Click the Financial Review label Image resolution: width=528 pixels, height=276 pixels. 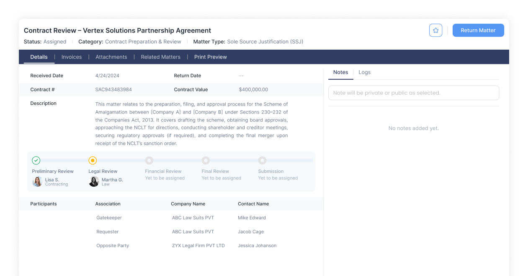[x=163, y=171]
